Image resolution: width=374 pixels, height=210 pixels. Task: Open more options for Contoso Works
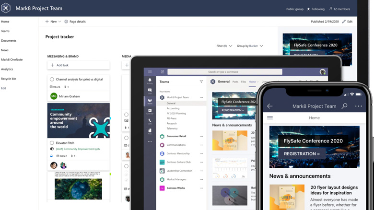click(x=201, y=188)
